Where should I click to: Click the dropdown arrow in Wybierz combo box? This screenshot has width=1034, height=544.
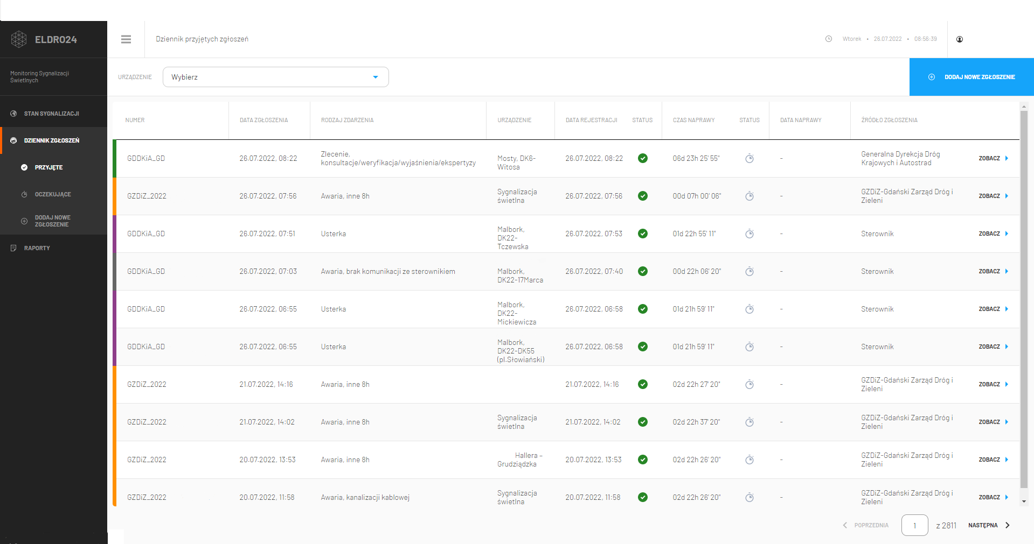tap(376, 77)
